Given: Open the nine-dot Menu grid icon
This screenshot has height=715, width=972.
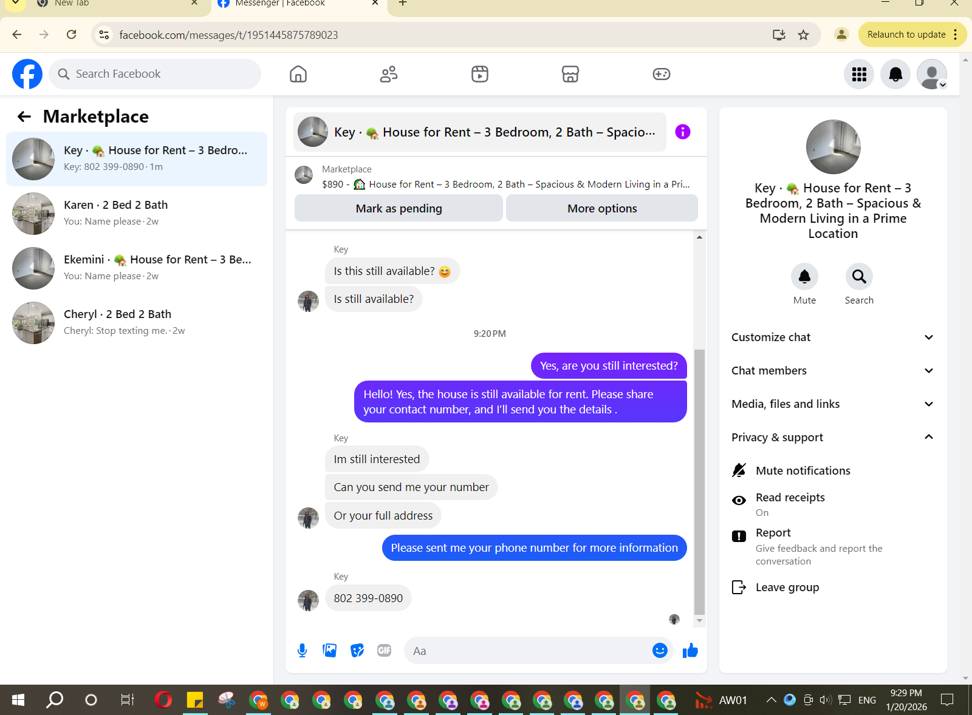Looking at the screenshot, I should (x=859, y=74).
